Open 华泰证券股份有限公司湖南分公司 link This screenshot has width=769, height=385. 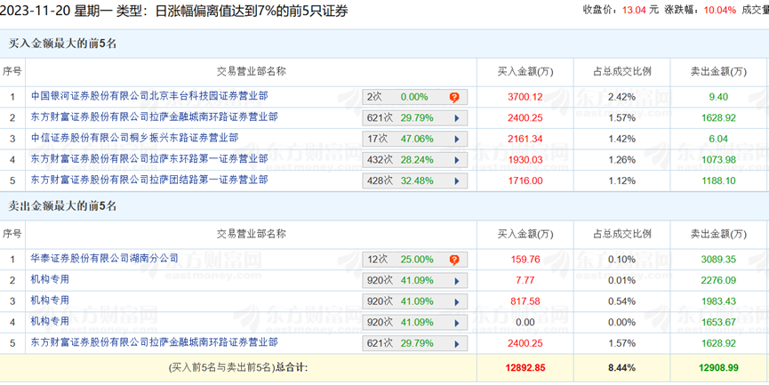pos(105,258)
